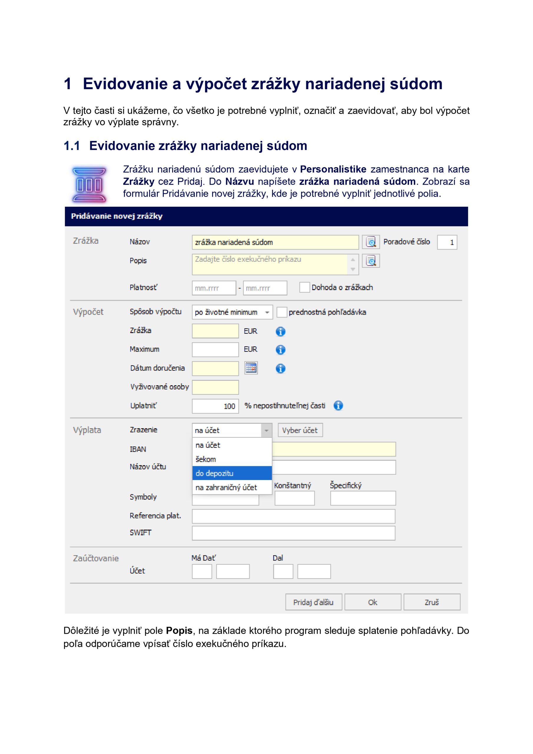
Task: Enable the Dohoda o zrážkach checkbox
Action: pos(304,287)
